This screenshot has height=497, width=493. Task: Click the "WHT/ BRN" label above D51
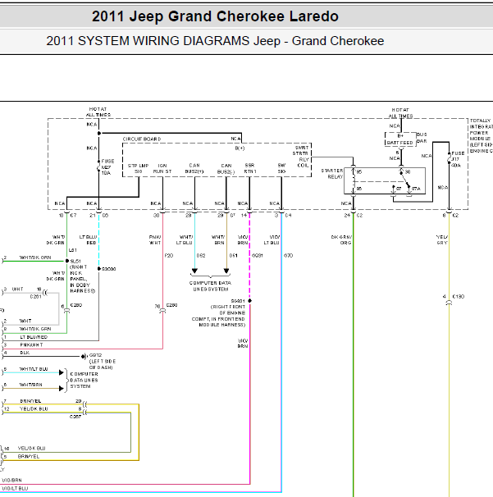[x=218, y=240]
